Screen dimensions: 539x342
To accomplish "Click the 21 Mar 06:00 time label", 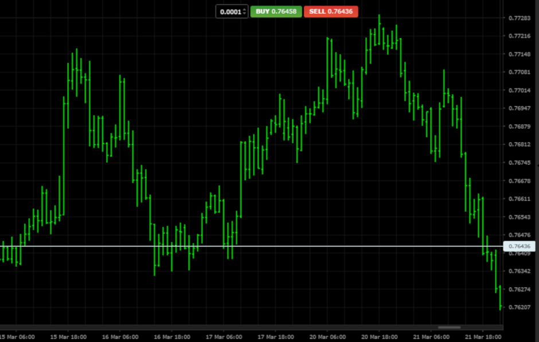I will coord(431,337).
